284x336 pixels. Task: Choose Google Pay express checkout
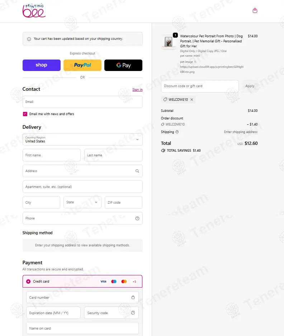[123, 65]
